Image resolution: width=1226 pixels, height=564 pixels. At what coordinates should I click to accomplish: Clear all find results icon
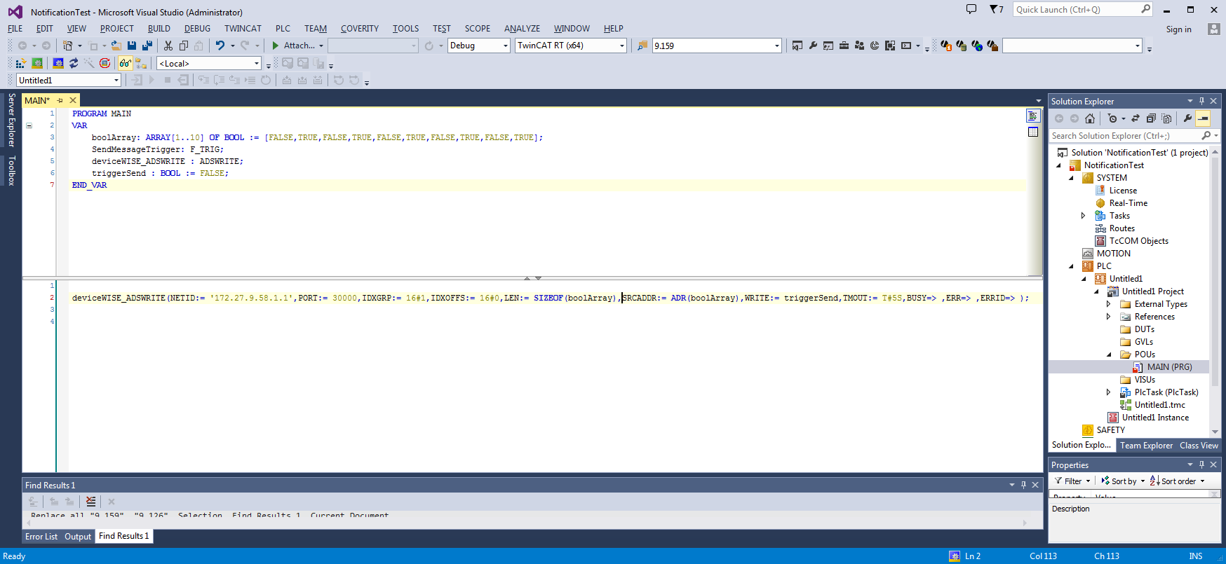pyautogui.click(x=90, y=502)
